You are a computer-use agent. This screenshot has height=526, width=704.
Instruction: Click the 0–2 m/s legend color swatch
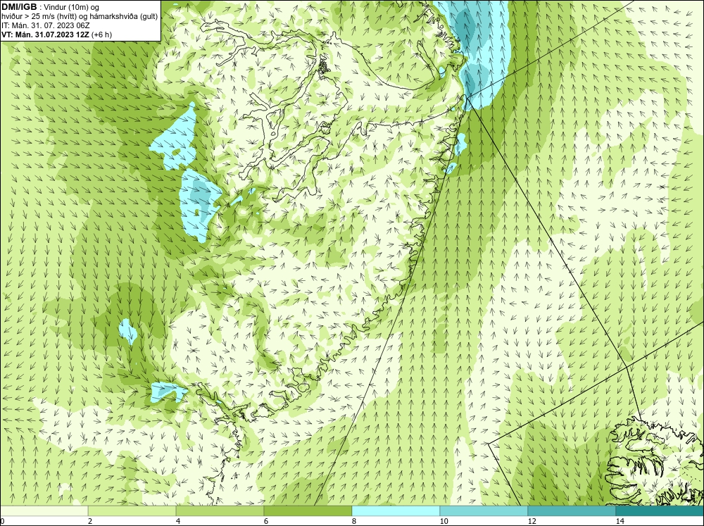click(44, 511)
